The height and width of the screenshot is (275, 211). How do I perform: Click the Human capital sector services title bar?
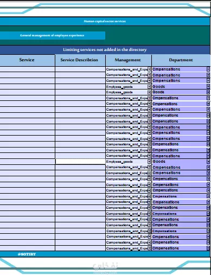105,21
